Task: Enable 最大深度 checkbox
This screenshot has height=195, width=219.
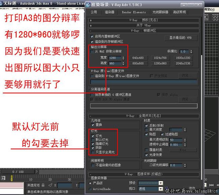Action: click(x=146, y=129)
